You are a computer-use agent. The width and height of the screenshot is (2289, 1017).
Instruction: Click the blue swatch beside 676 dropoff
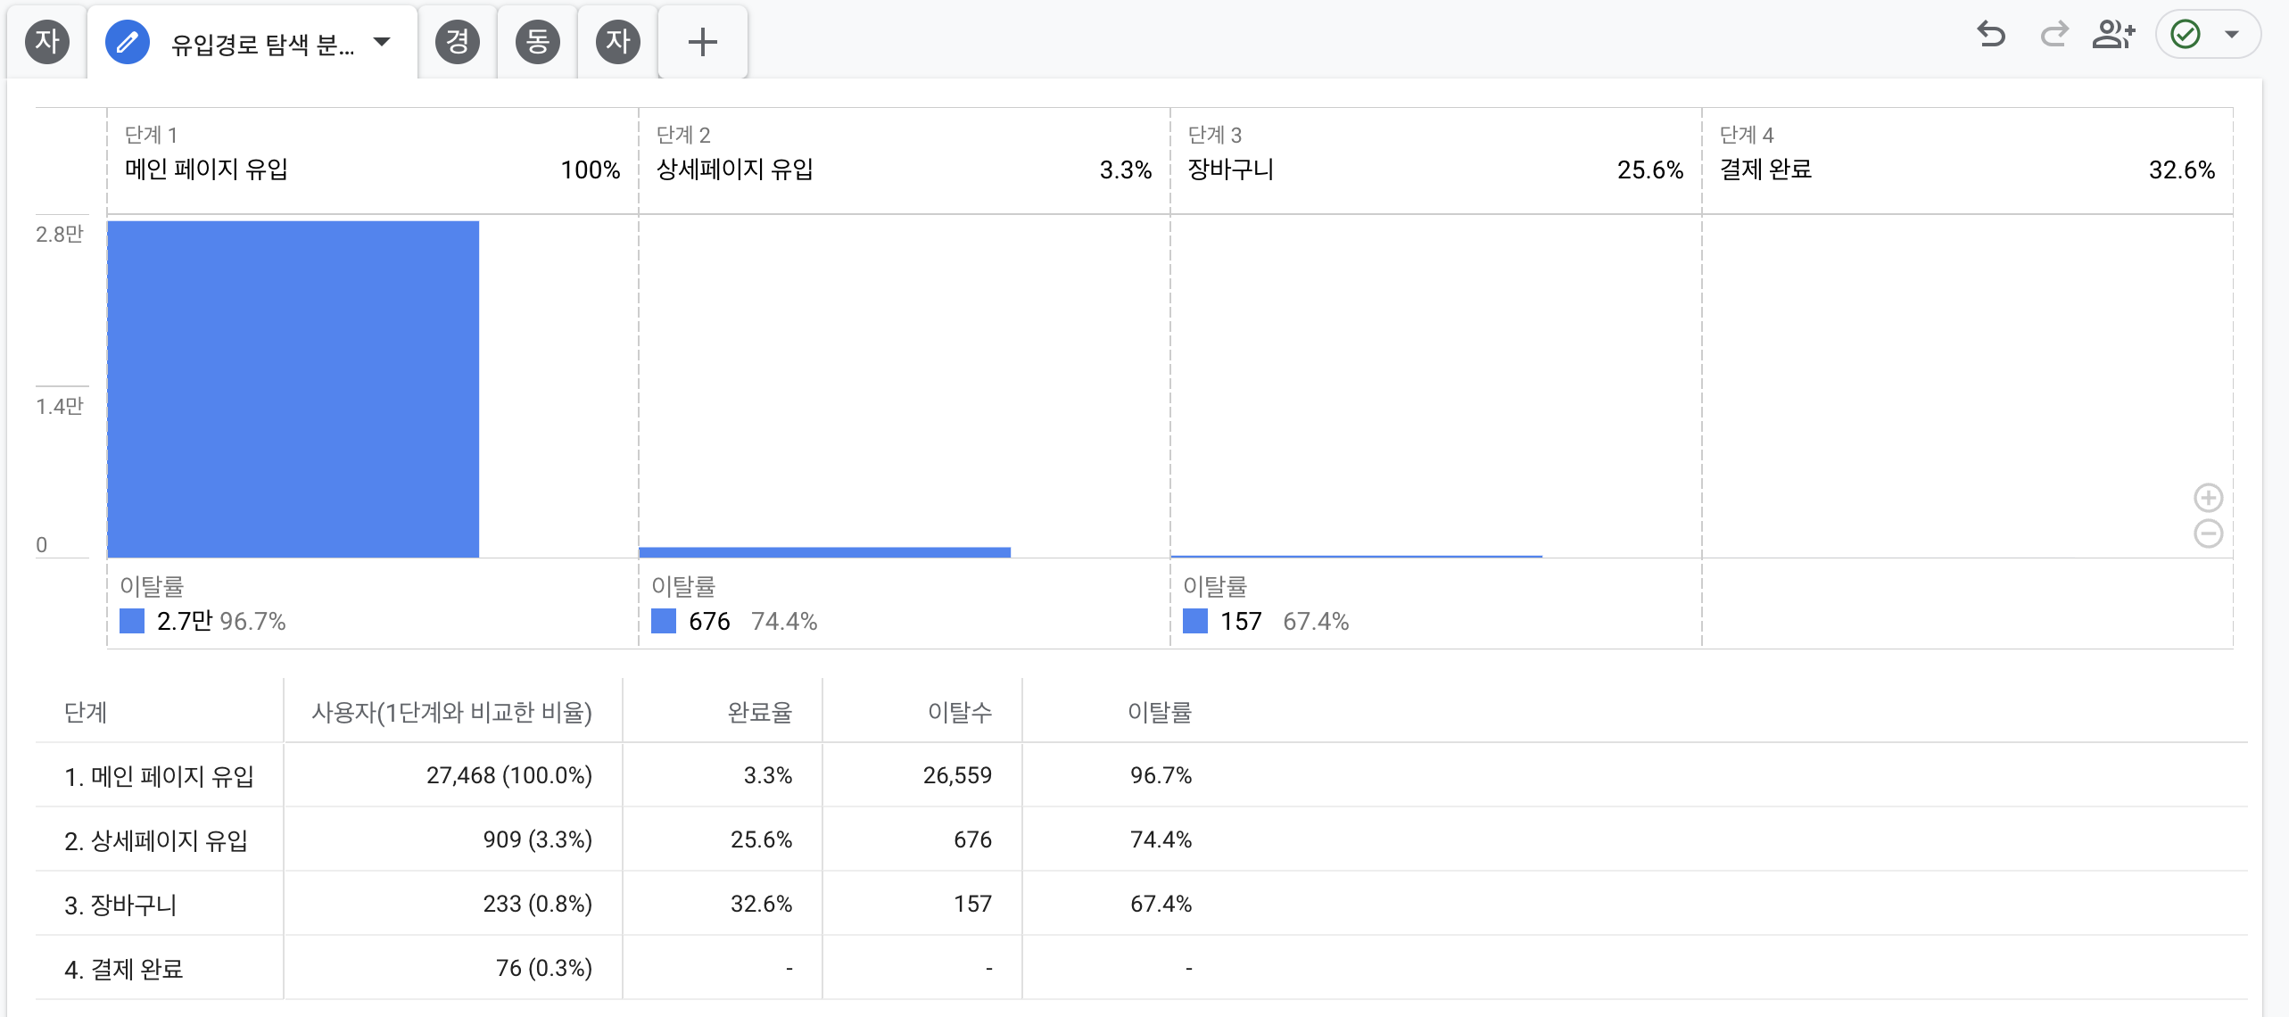click(x=664, y=621)
